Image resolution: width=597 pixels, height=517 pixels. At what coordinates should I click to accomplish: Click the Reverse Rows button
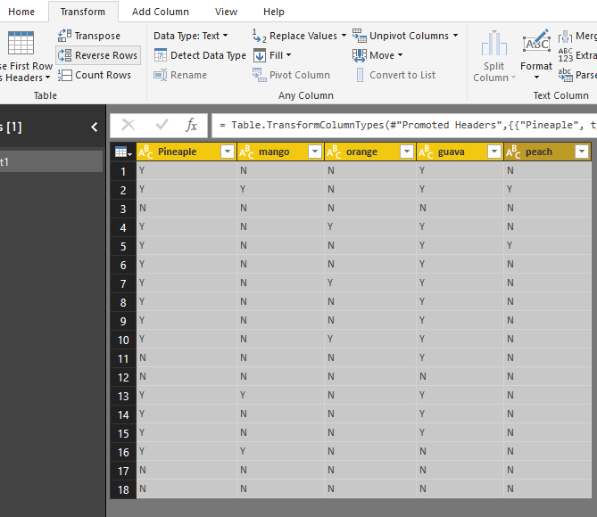(x=98, y=55)
